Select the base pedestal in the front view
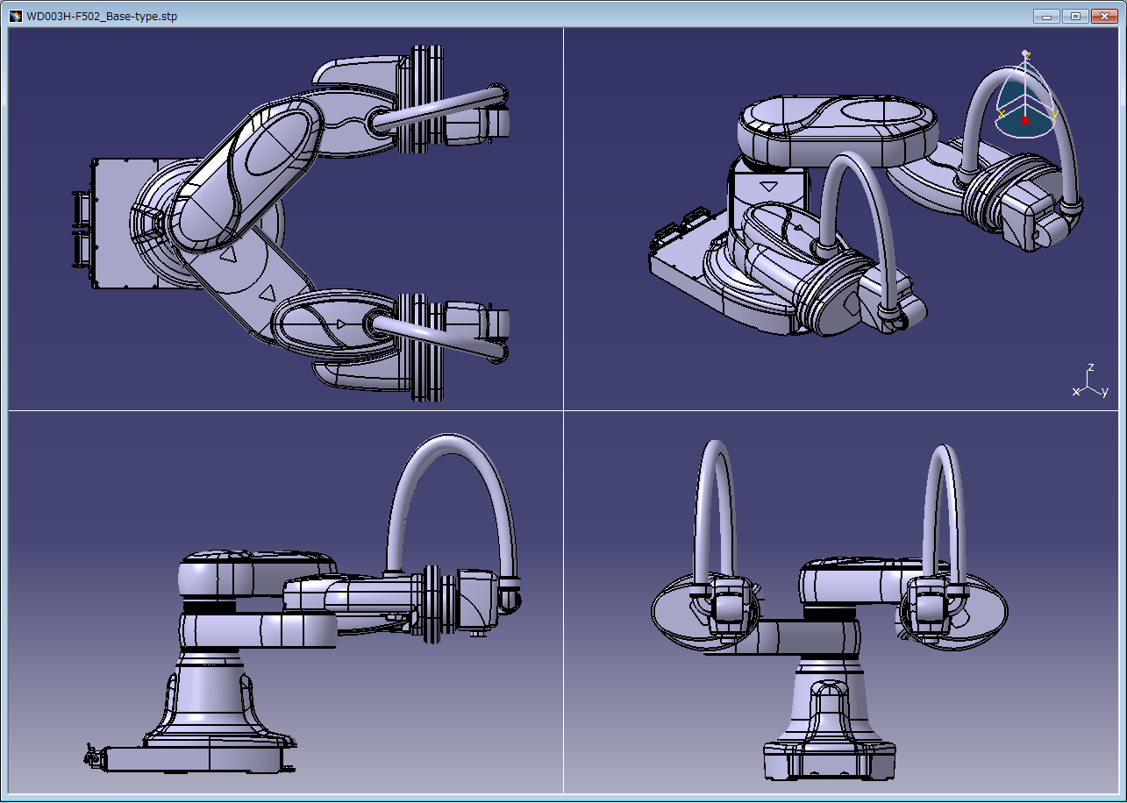 [x=828, y=719]
